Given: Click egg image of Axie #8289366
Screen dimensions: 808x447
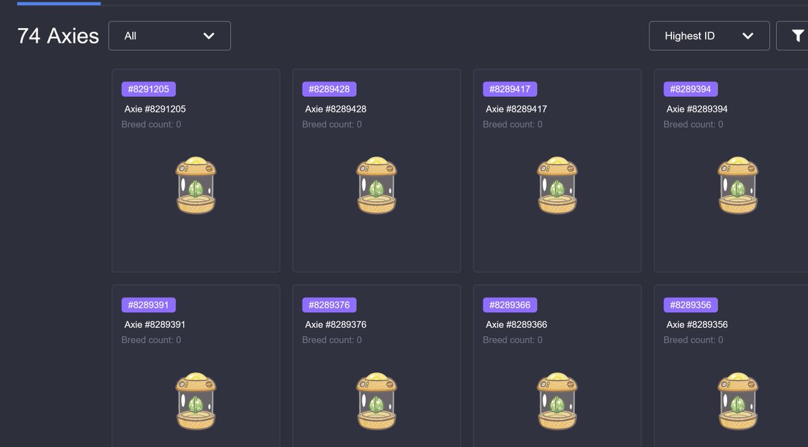Looking at the screenshot, I should (557, 401).
